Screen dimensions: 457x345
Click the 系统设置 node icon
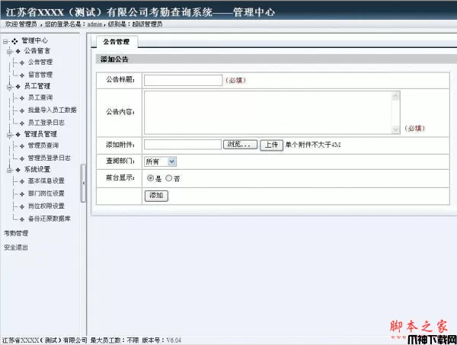pos(18,170)
